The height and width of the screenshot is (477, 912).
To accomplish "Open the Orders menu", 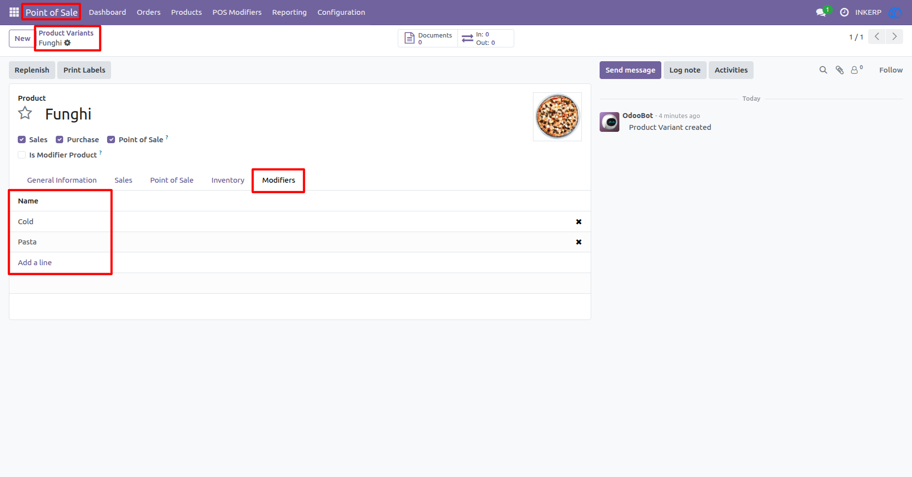I will (x=149, y=12).
